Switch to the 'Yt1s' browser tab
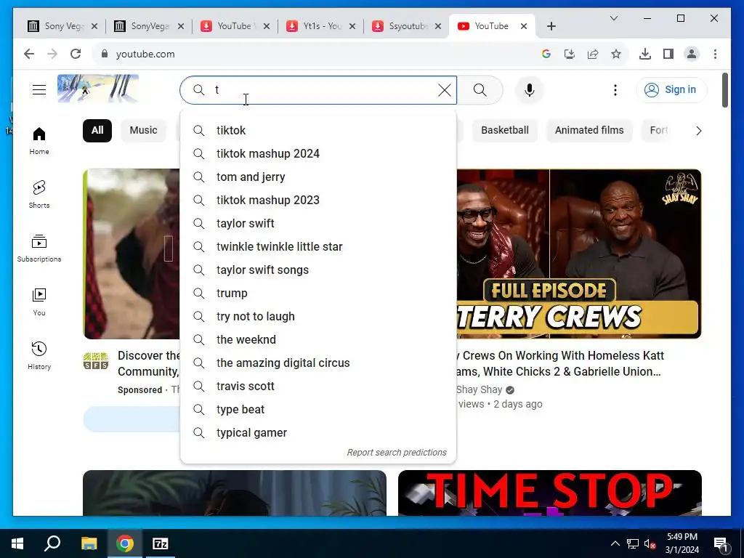The height and width of the screenshot is (558, 744). pyautogui.click(x=321, y=26)
